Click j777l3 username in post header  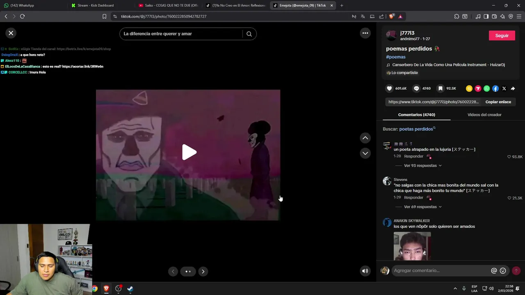[407, 33]
